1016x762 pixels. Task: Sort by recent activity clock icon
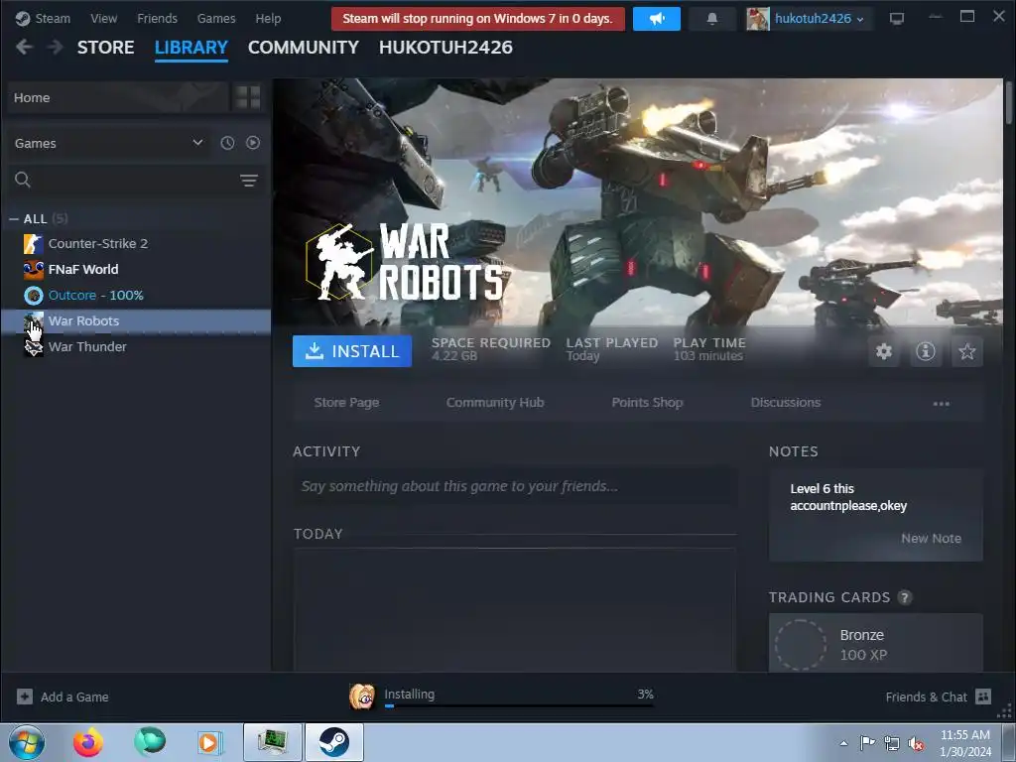click(227, 143)
